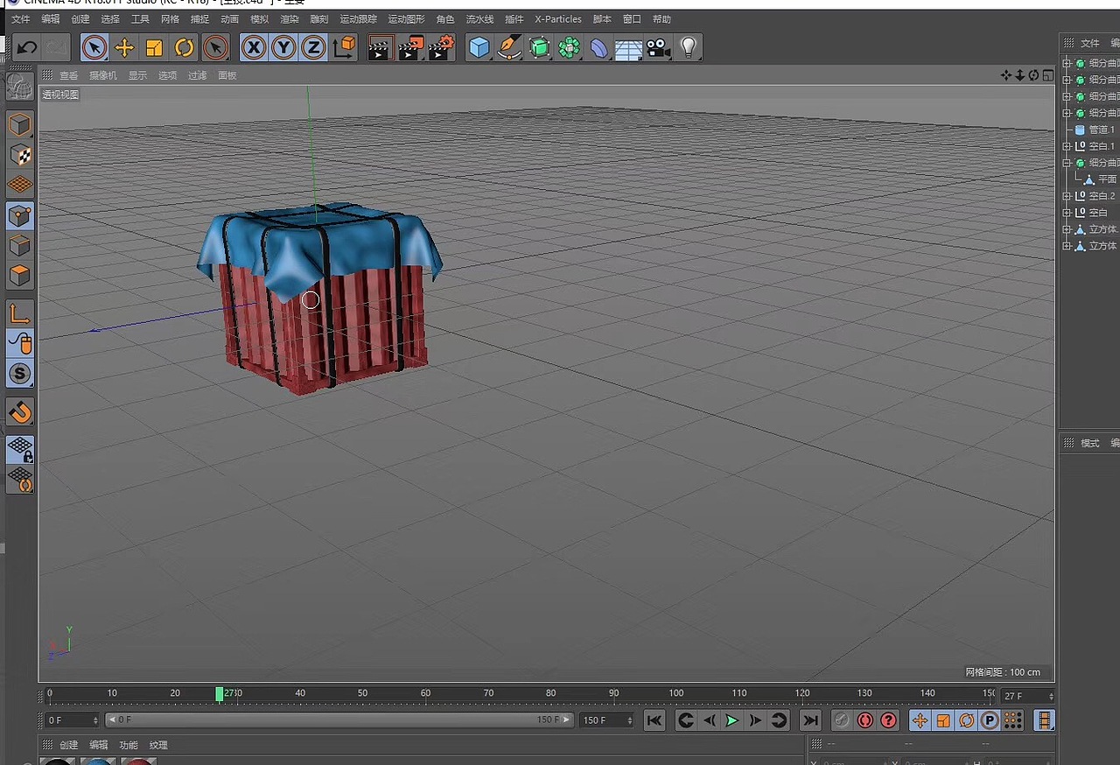Image resolution: width=1120 pixels, height=765 pixels.
Task: Jump to the last frame of the timeline
Action: (x=810, y=720)
